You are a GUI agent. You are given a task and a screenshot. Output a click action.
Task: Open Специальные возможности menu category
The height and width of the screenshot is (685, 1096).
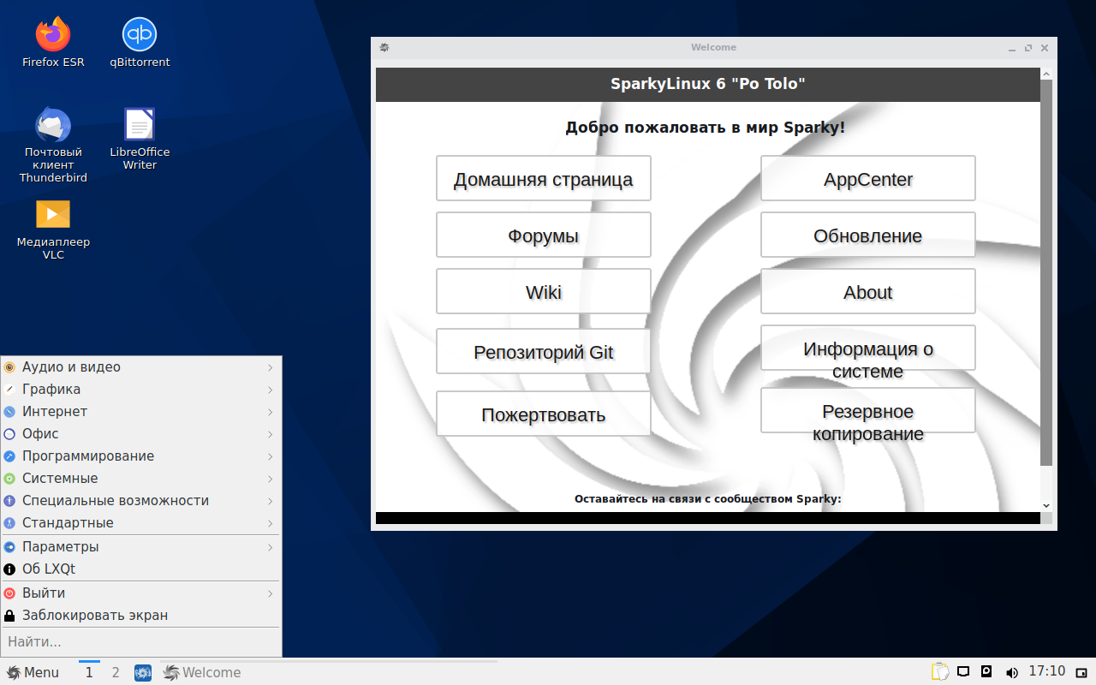(141, 501)
